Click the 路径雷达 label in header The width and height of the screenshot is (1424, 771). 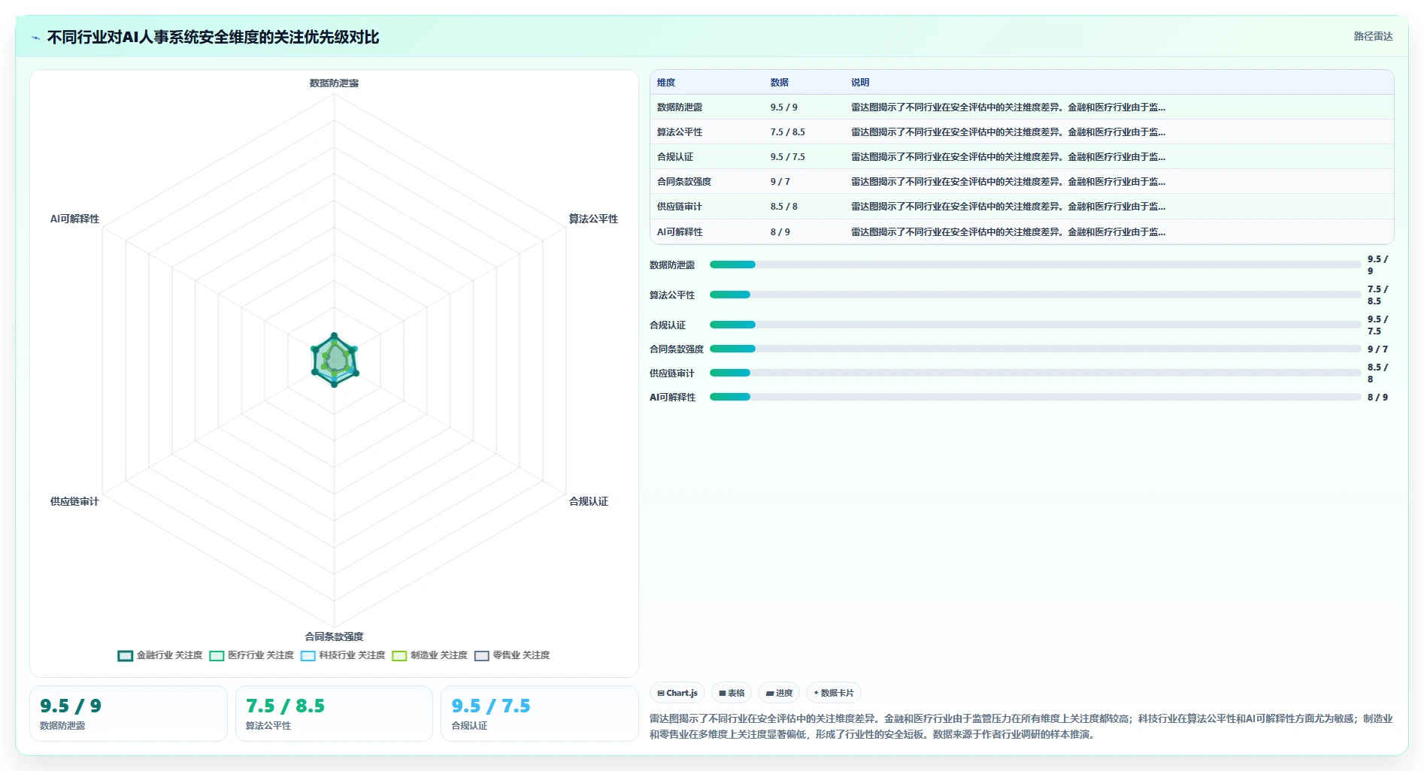coord(1373,36)
